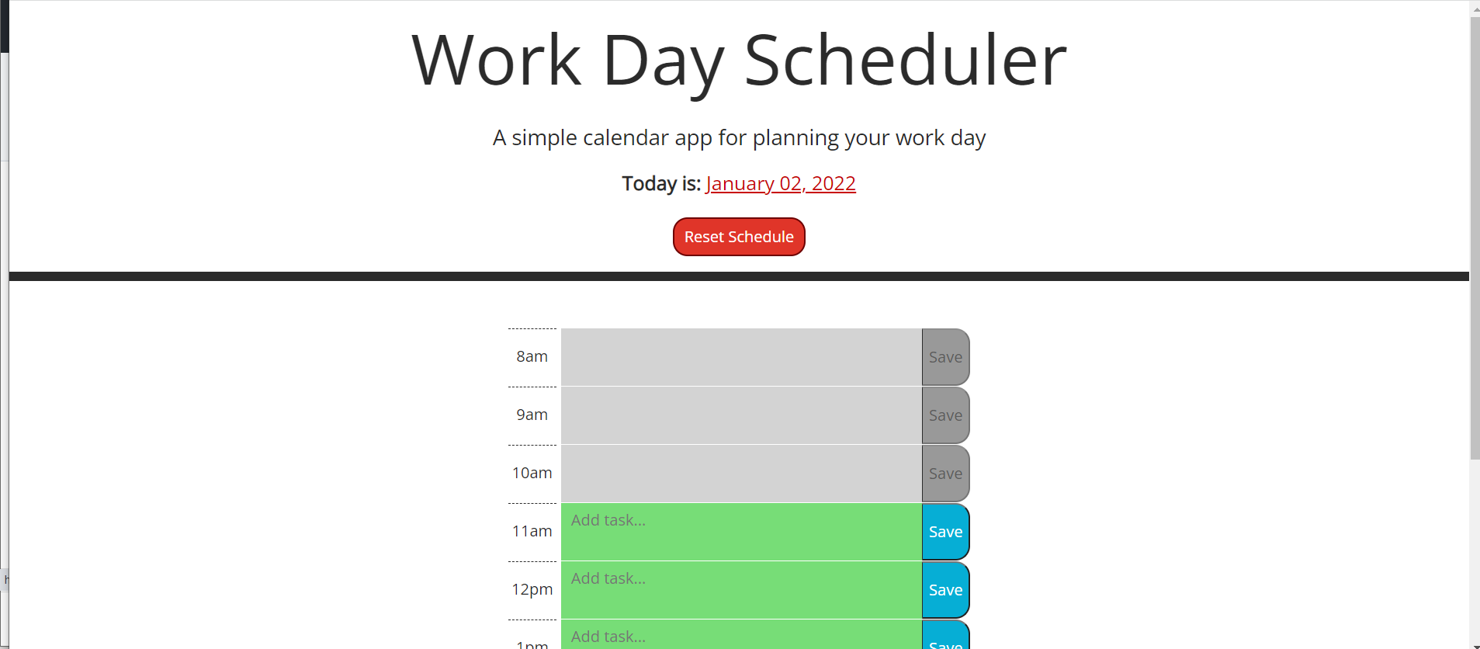Open the January 02, 2022 date link
This screenshot has width=1480, height=649.
[x=780, y=183]
